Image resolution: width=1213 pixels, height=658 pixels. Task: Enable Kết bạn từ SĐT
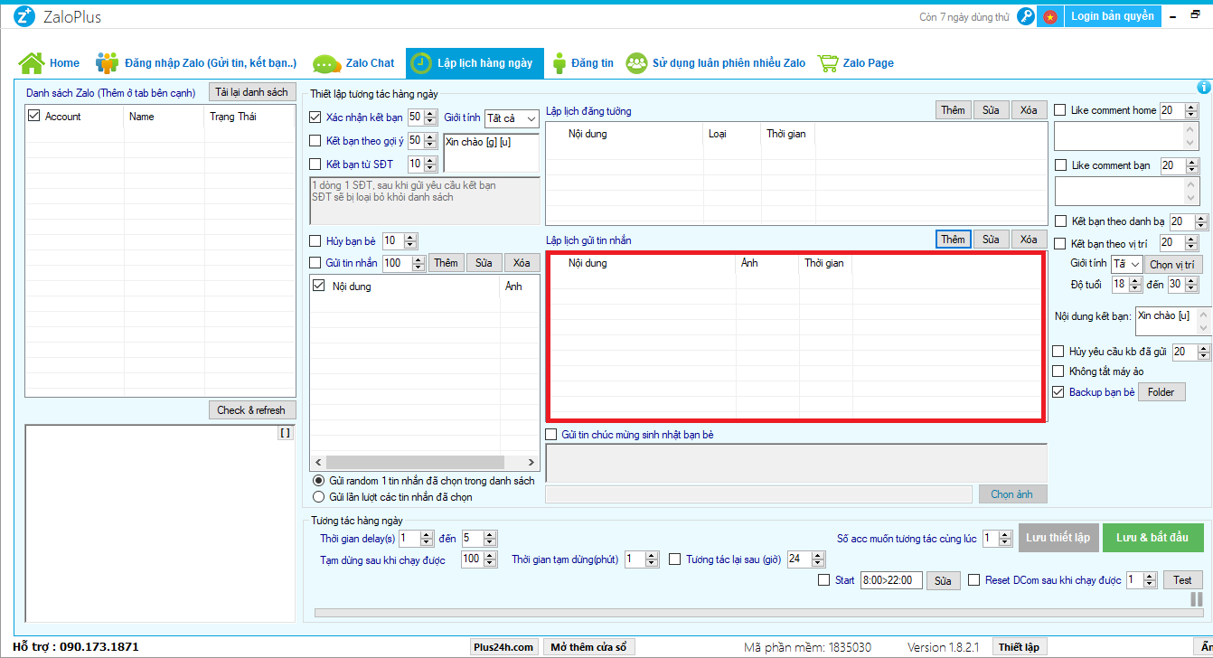pyautogui.click(x=315, y=164)
